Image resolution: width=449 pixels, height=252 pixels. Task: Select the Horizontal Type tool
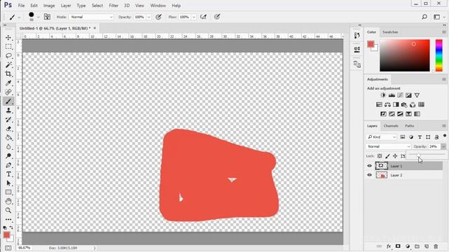click(x=8, y=174)
